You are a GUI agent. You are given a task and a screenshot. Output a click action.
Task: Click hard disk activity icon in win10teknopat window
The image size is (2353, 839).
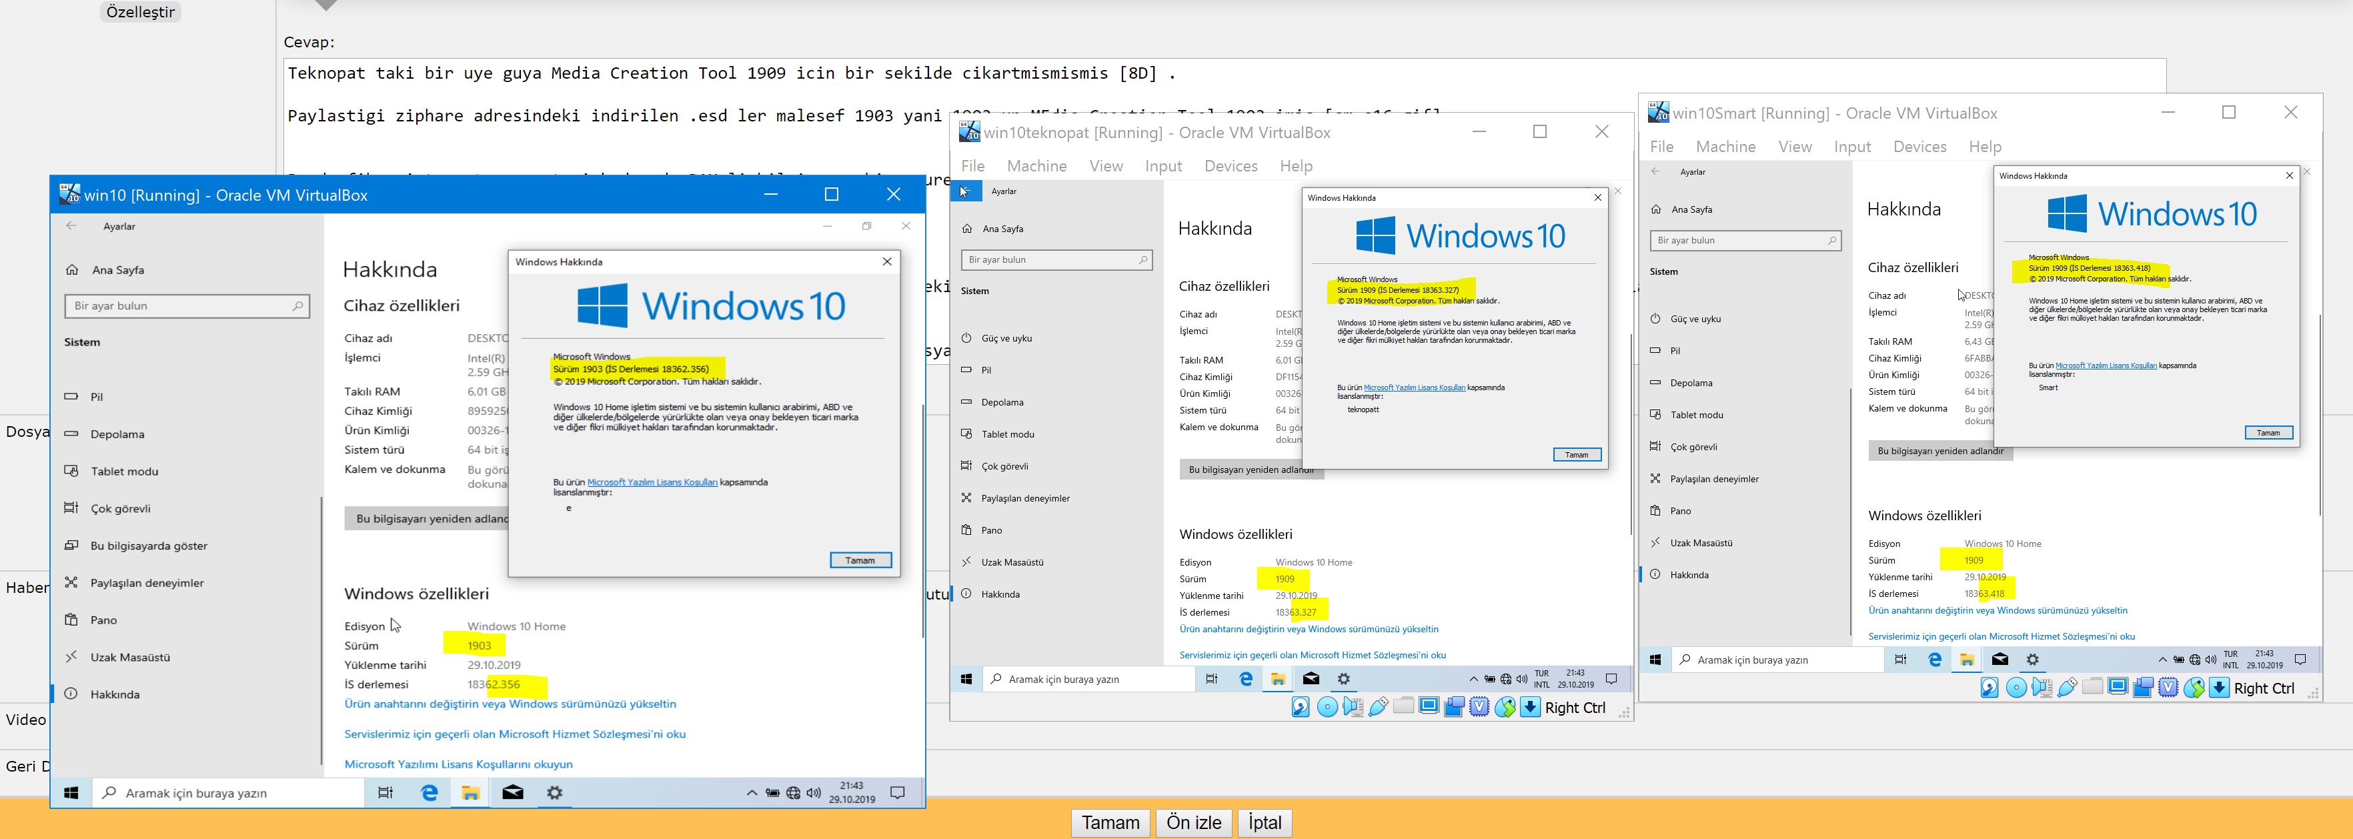[x=1301, y=708]
